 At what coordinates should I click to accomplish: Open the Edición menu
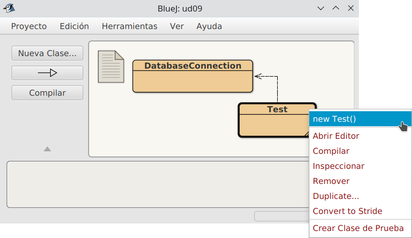click(74, 26)
